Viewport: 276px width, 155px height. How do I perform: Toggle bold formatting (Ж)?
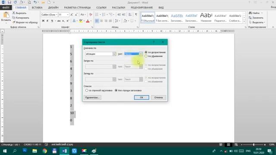43,21
